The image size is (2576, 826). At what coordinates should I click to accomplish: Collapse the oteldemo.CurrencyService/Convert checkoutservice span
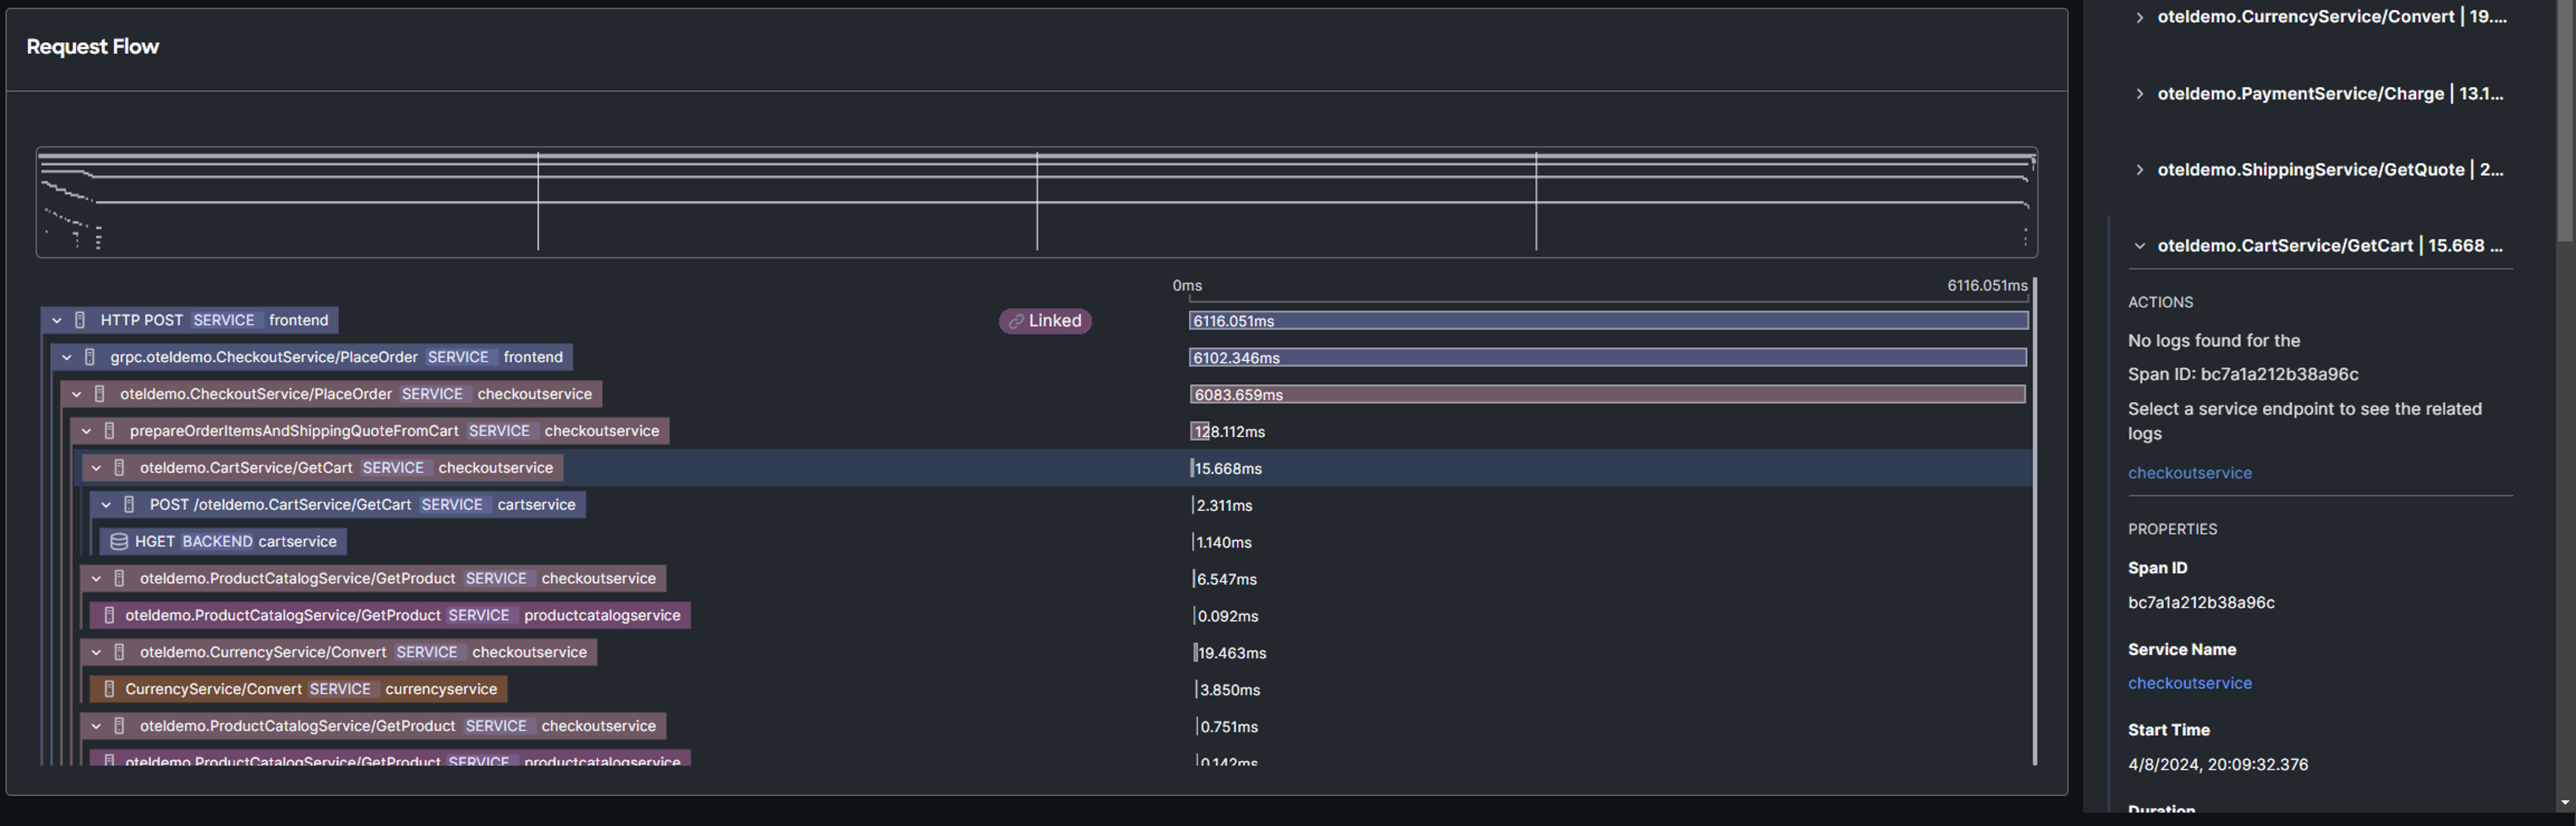pyautogui.click(x=96, y=652)
